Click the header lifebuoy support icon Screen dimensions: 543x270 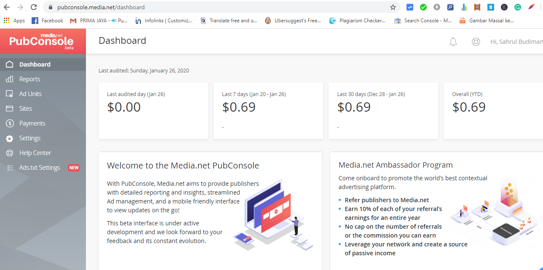pos(476,42)
